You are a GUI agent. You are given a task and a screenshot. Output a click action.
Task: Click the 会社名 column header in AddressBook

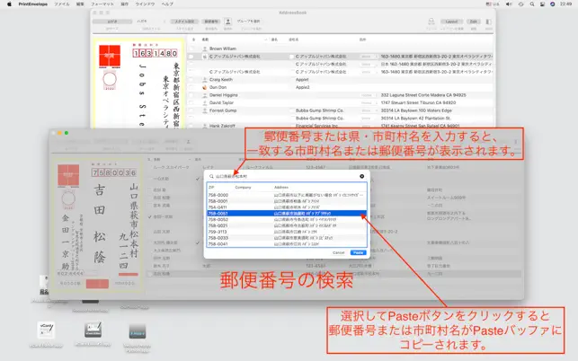(x=293, y=40)
